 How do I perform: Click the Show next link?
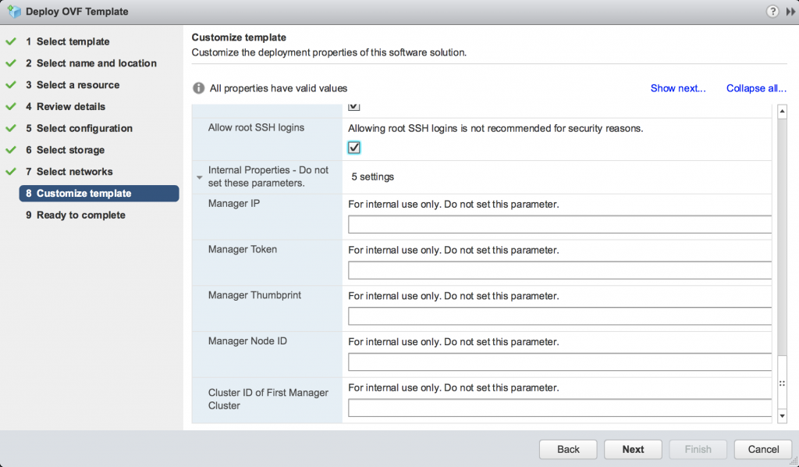click(678, 88)
